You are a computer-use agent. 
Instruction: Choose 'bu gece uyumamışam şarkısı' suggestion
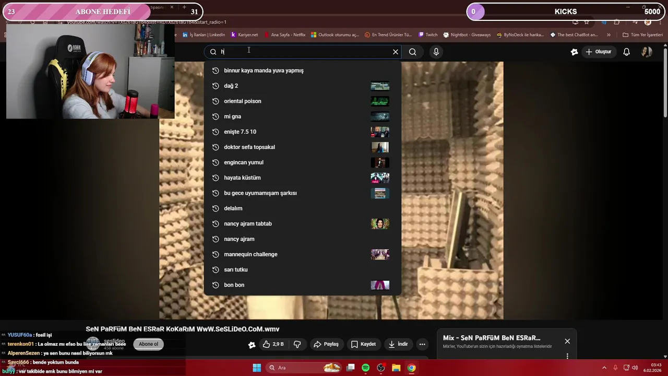303,193
